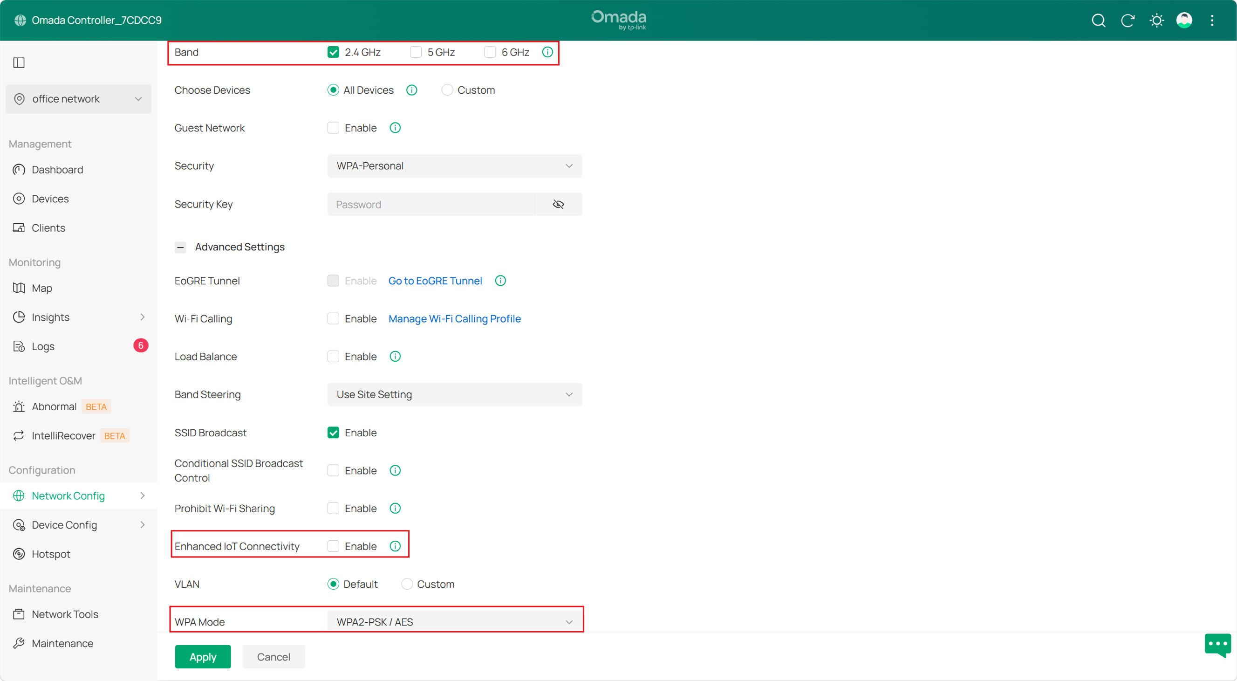Enable Conditional SSID Broadcast Control checkbox
The image size is (1237, 681).
coord(333,470)
